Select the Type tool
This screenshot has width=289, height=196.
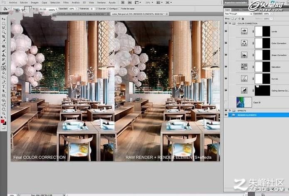(x=3, y=87)
